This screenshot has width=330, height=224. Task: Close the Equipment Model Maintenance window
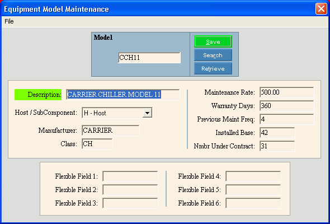[321, 9]
